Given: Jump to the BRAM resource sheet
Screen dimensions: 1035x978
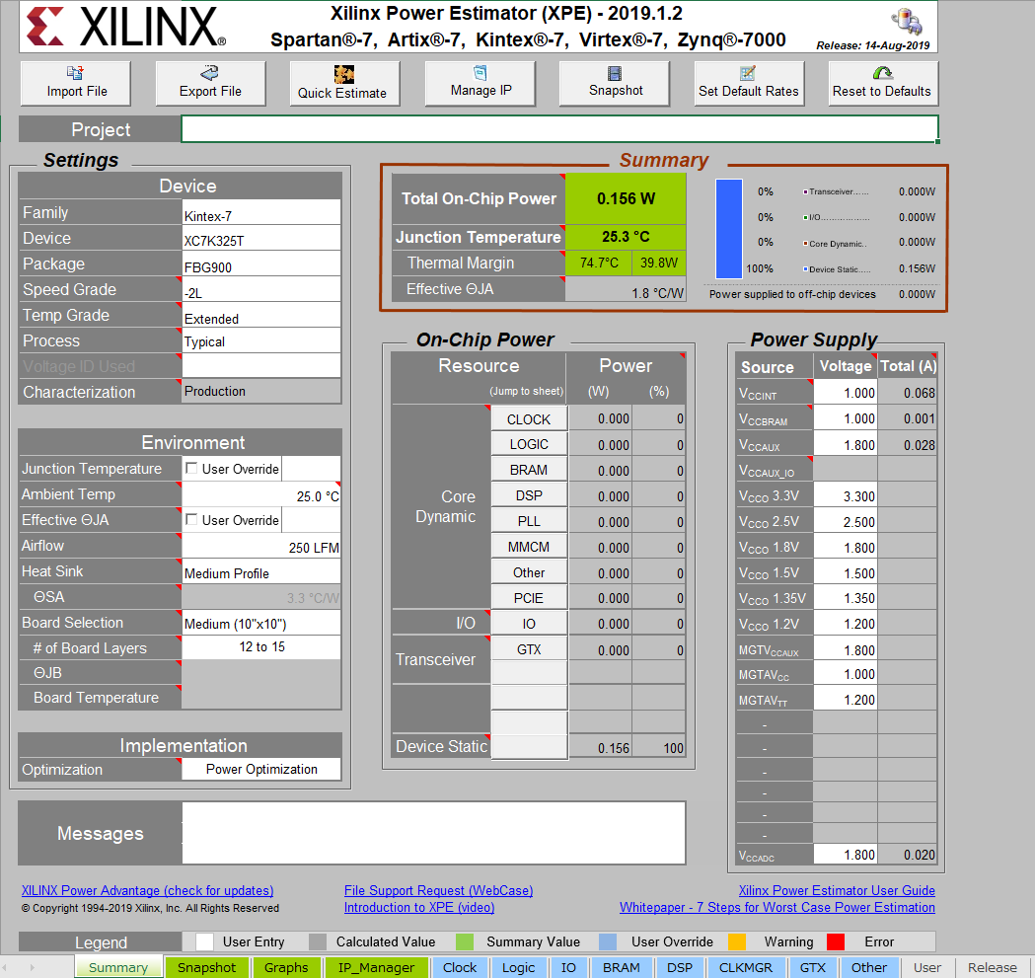Looking at the screenshot, I should pos(529,470).
